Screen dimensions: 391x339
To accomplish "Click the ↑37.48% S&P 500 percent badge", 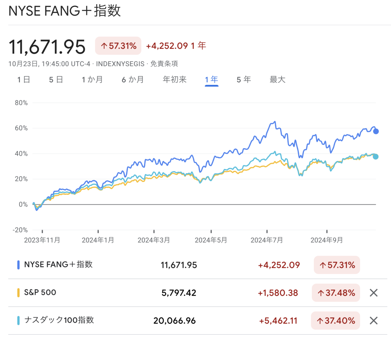I will pos(336,293).
